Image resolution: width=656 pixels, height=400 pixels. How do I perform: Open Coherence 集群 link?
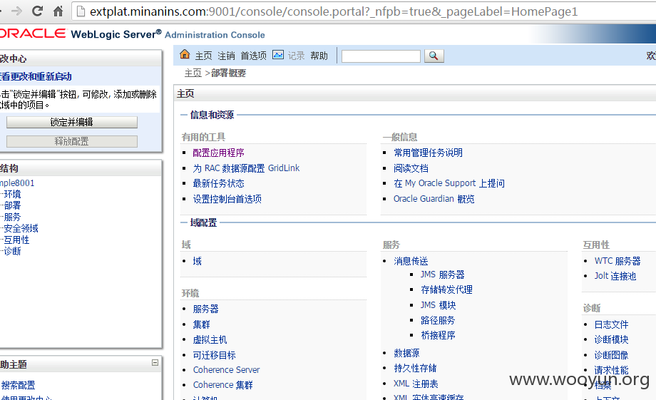pos(223,385)
